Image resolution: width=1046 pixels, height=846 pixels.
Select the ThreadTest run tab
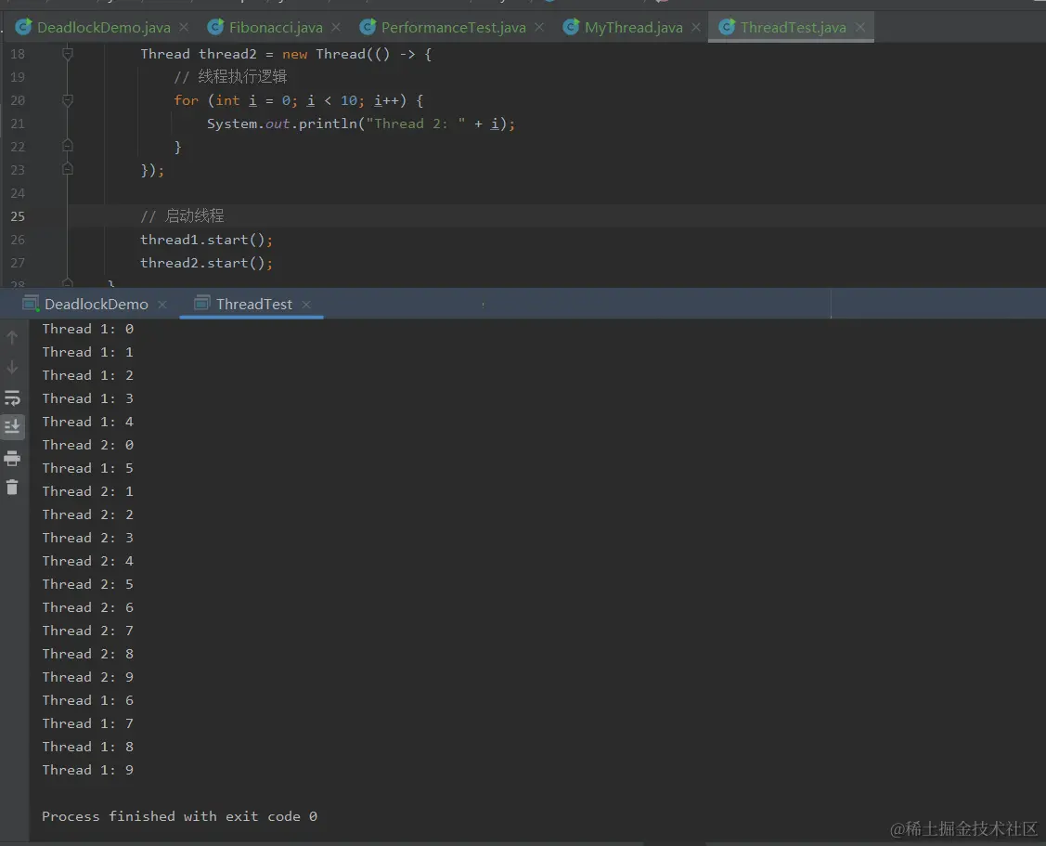[x=253, y=305]
